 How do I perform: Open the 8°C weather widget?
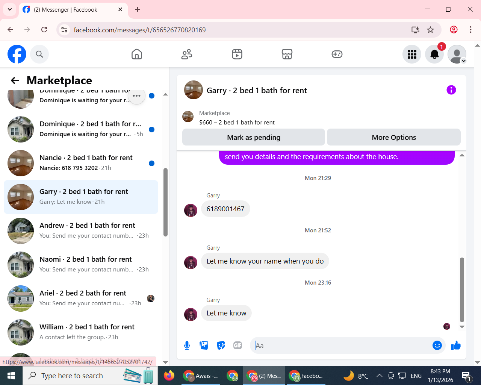click(x=356, y=376)
